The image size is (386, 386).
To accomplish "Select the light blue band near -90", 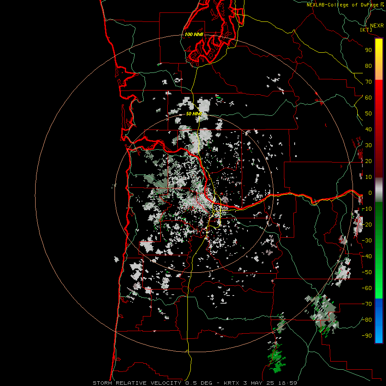I will pos(379,335).
